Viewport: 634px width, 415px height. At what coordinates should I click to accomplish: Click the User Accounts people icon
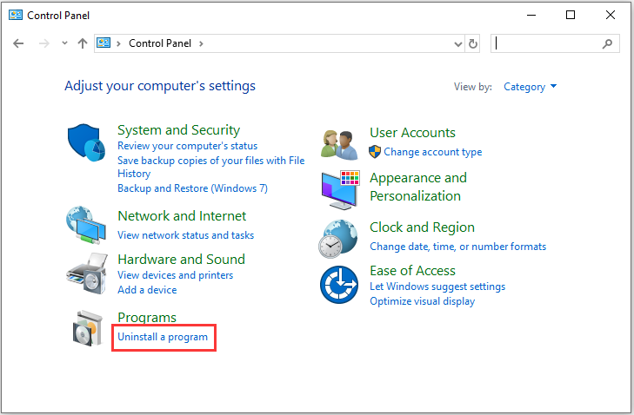click(339, 144)
